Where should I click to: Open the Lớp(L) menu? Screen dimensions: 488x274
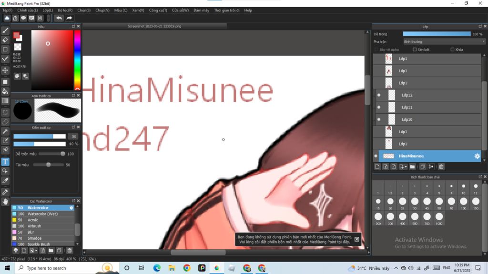tap(48, 10)
